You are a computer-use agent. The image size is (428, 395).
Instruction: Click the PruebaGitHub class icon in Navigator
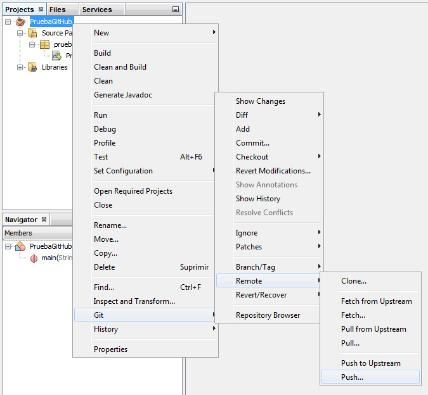coord(20,246)
